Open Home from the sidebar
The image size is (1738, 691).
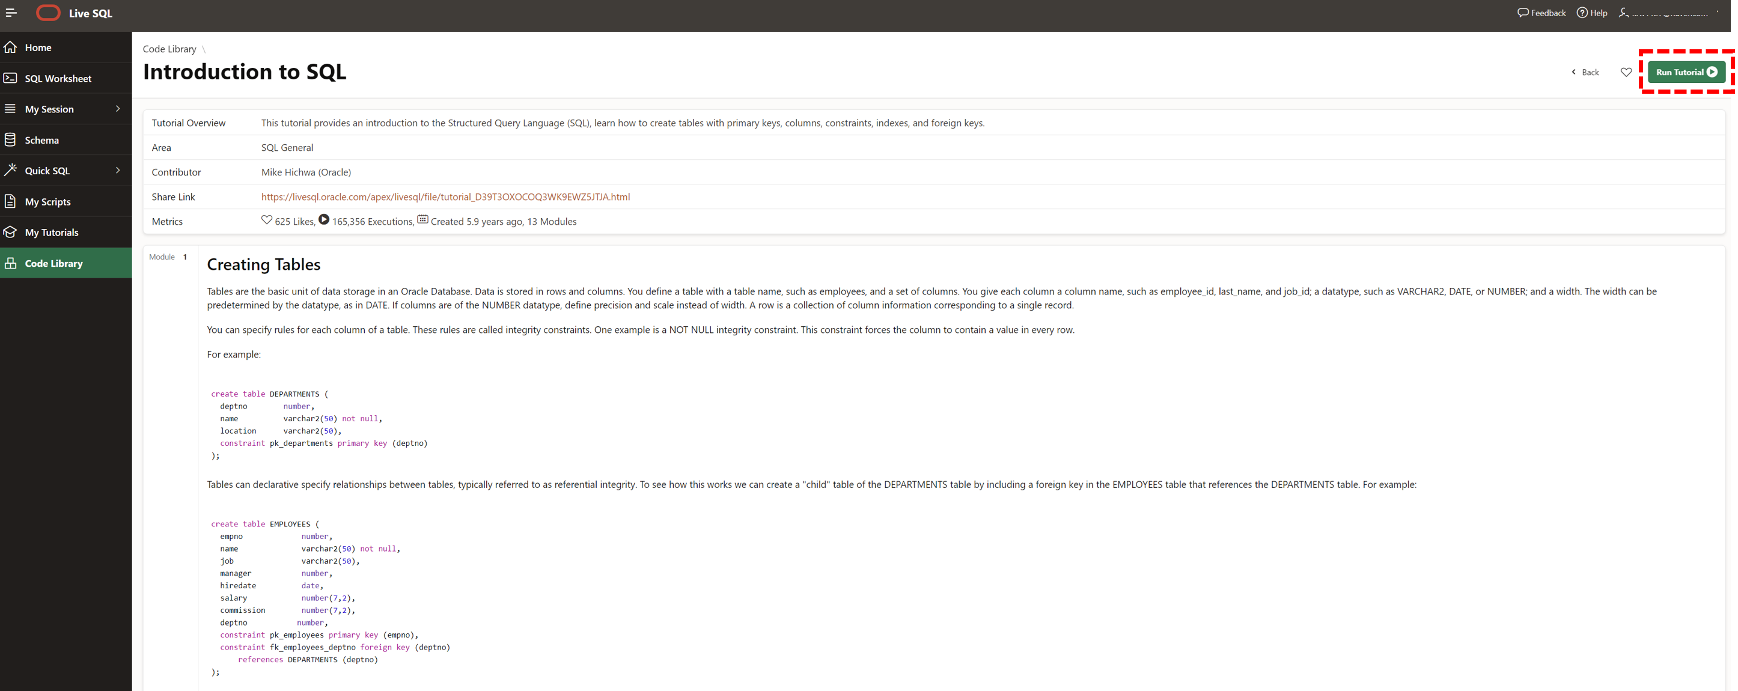(38, 47)
